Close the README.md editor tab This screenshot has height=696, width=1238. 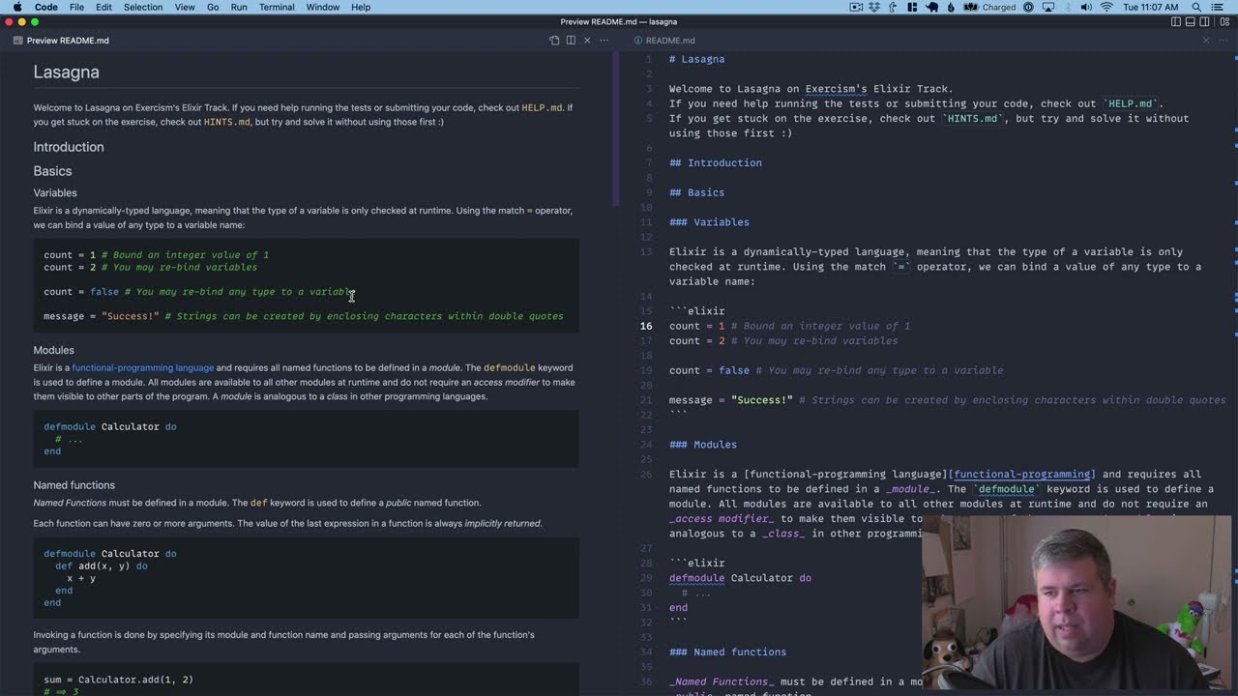[1206, 41]
